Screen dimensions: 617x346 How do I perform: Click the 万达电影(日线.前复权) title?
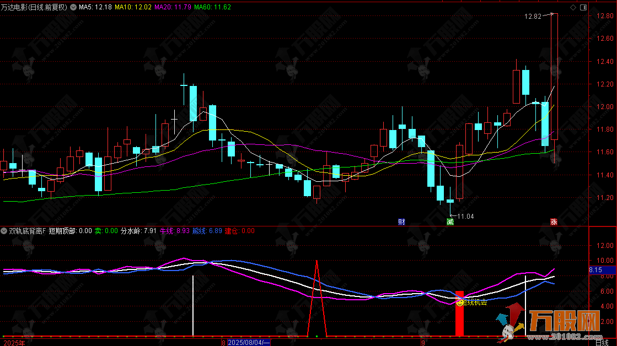click(x=34, y=7)
